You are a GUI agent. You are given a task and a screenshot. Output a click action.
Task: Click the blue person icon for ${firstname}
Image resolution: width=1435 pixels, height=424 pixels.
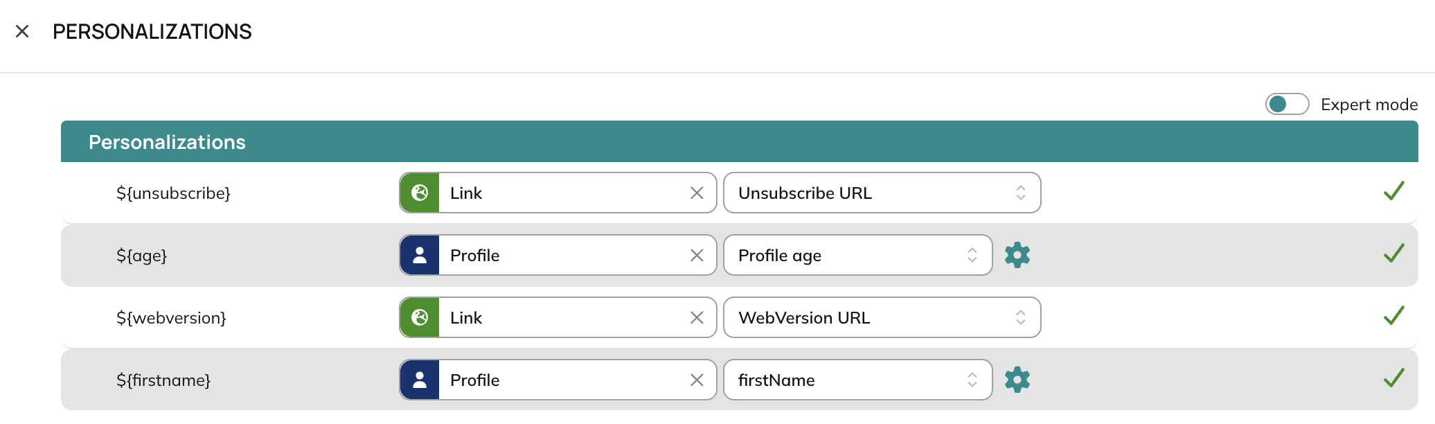420,380
